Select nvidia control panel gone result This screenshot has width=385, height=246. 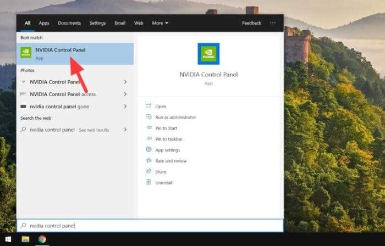pyautogui.click(x=75, y=107)
